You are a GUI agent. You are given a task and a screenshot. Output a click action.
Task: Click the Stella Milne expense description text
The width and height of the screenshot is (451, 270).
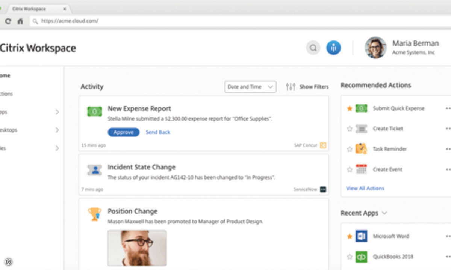[x=190, y=119]
